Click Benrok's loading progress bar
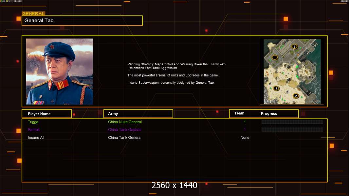The height and width of the screenshot is (196, 349). pos(292,130)
